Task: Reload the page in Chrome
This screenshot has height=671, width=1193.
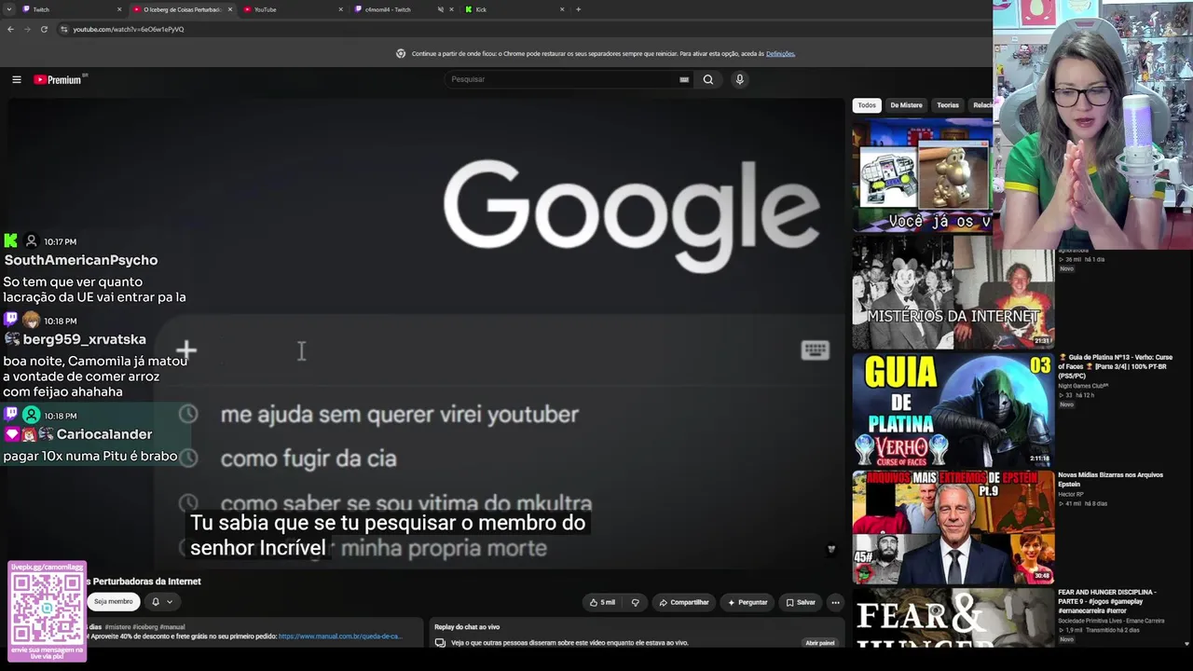Action: (x=44, y=29)
